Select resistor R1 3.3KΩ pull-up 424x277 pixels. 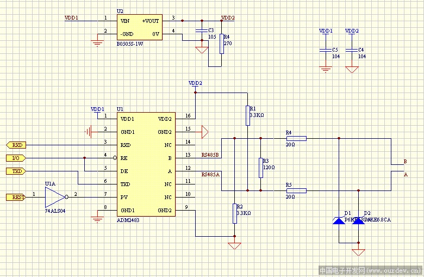tap(247, 115)
